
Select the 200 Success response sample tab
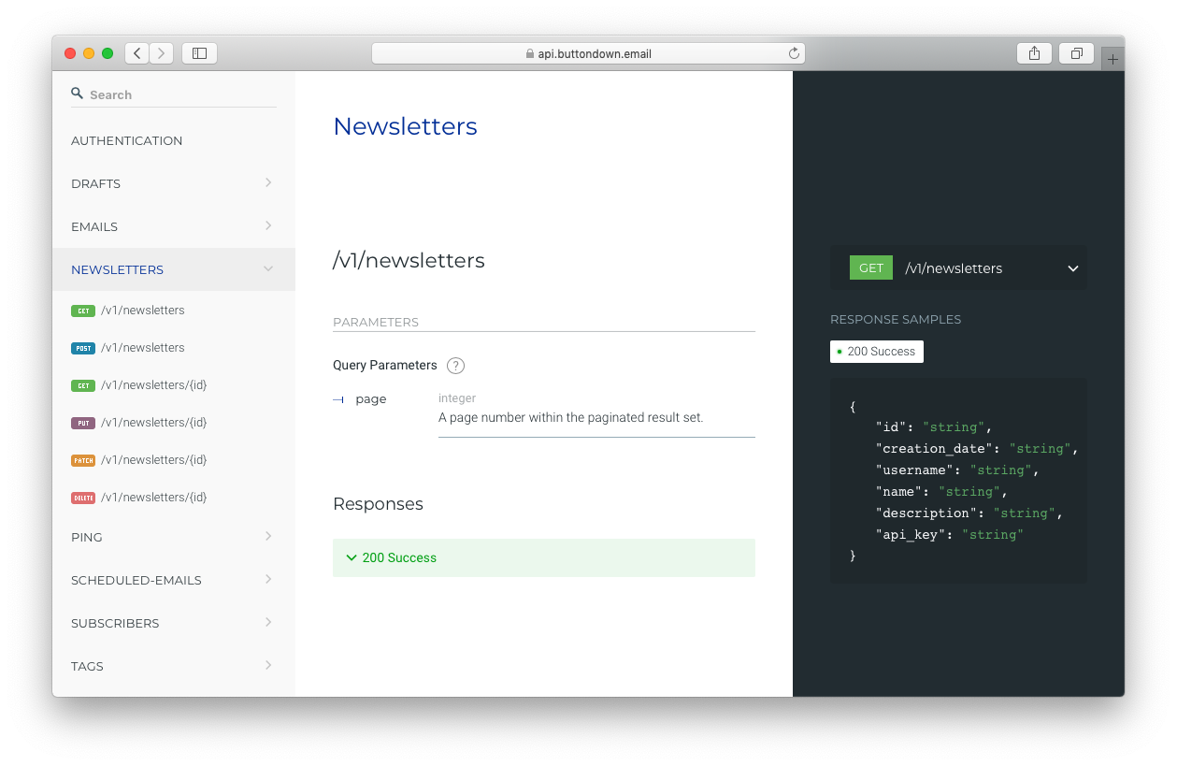coord(877,352)
